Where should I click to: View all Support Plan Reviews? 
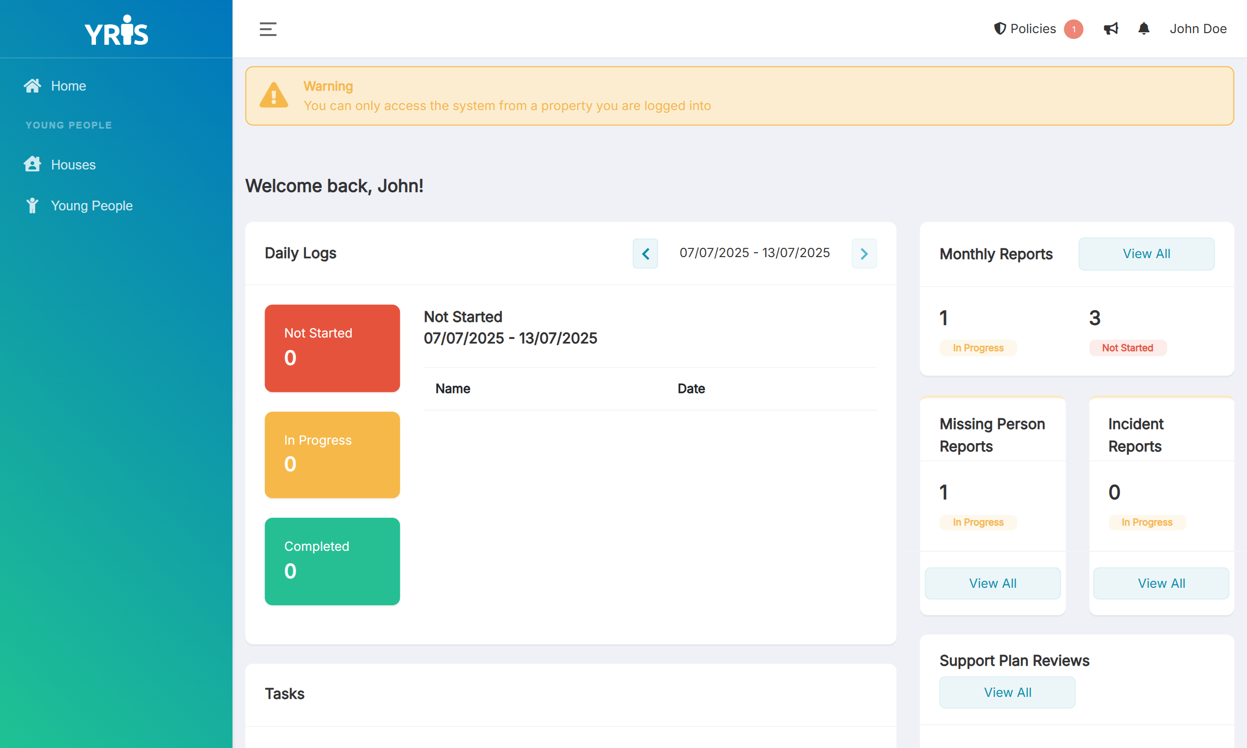coord(1006,692)
